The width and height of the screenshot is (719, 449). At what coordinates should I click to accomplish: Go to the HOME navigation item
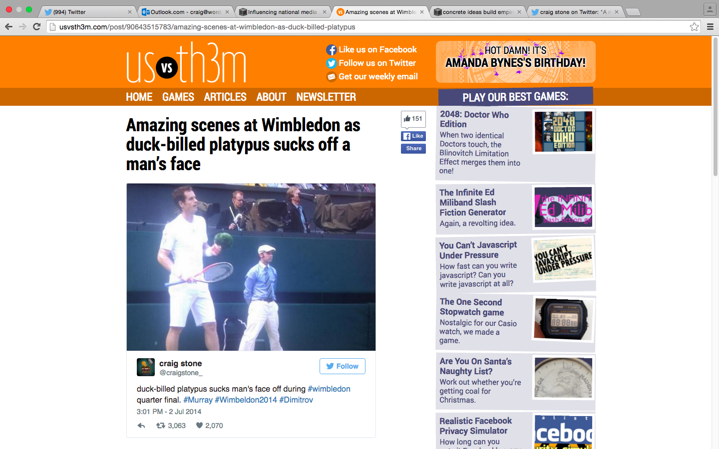click(139, 97)
